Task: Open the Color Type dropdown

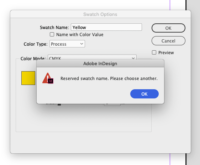Action: [67, 44]
